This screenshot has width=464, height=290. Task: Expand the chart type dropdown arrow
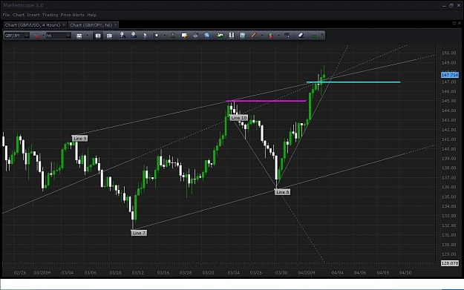tap(87, 36)
